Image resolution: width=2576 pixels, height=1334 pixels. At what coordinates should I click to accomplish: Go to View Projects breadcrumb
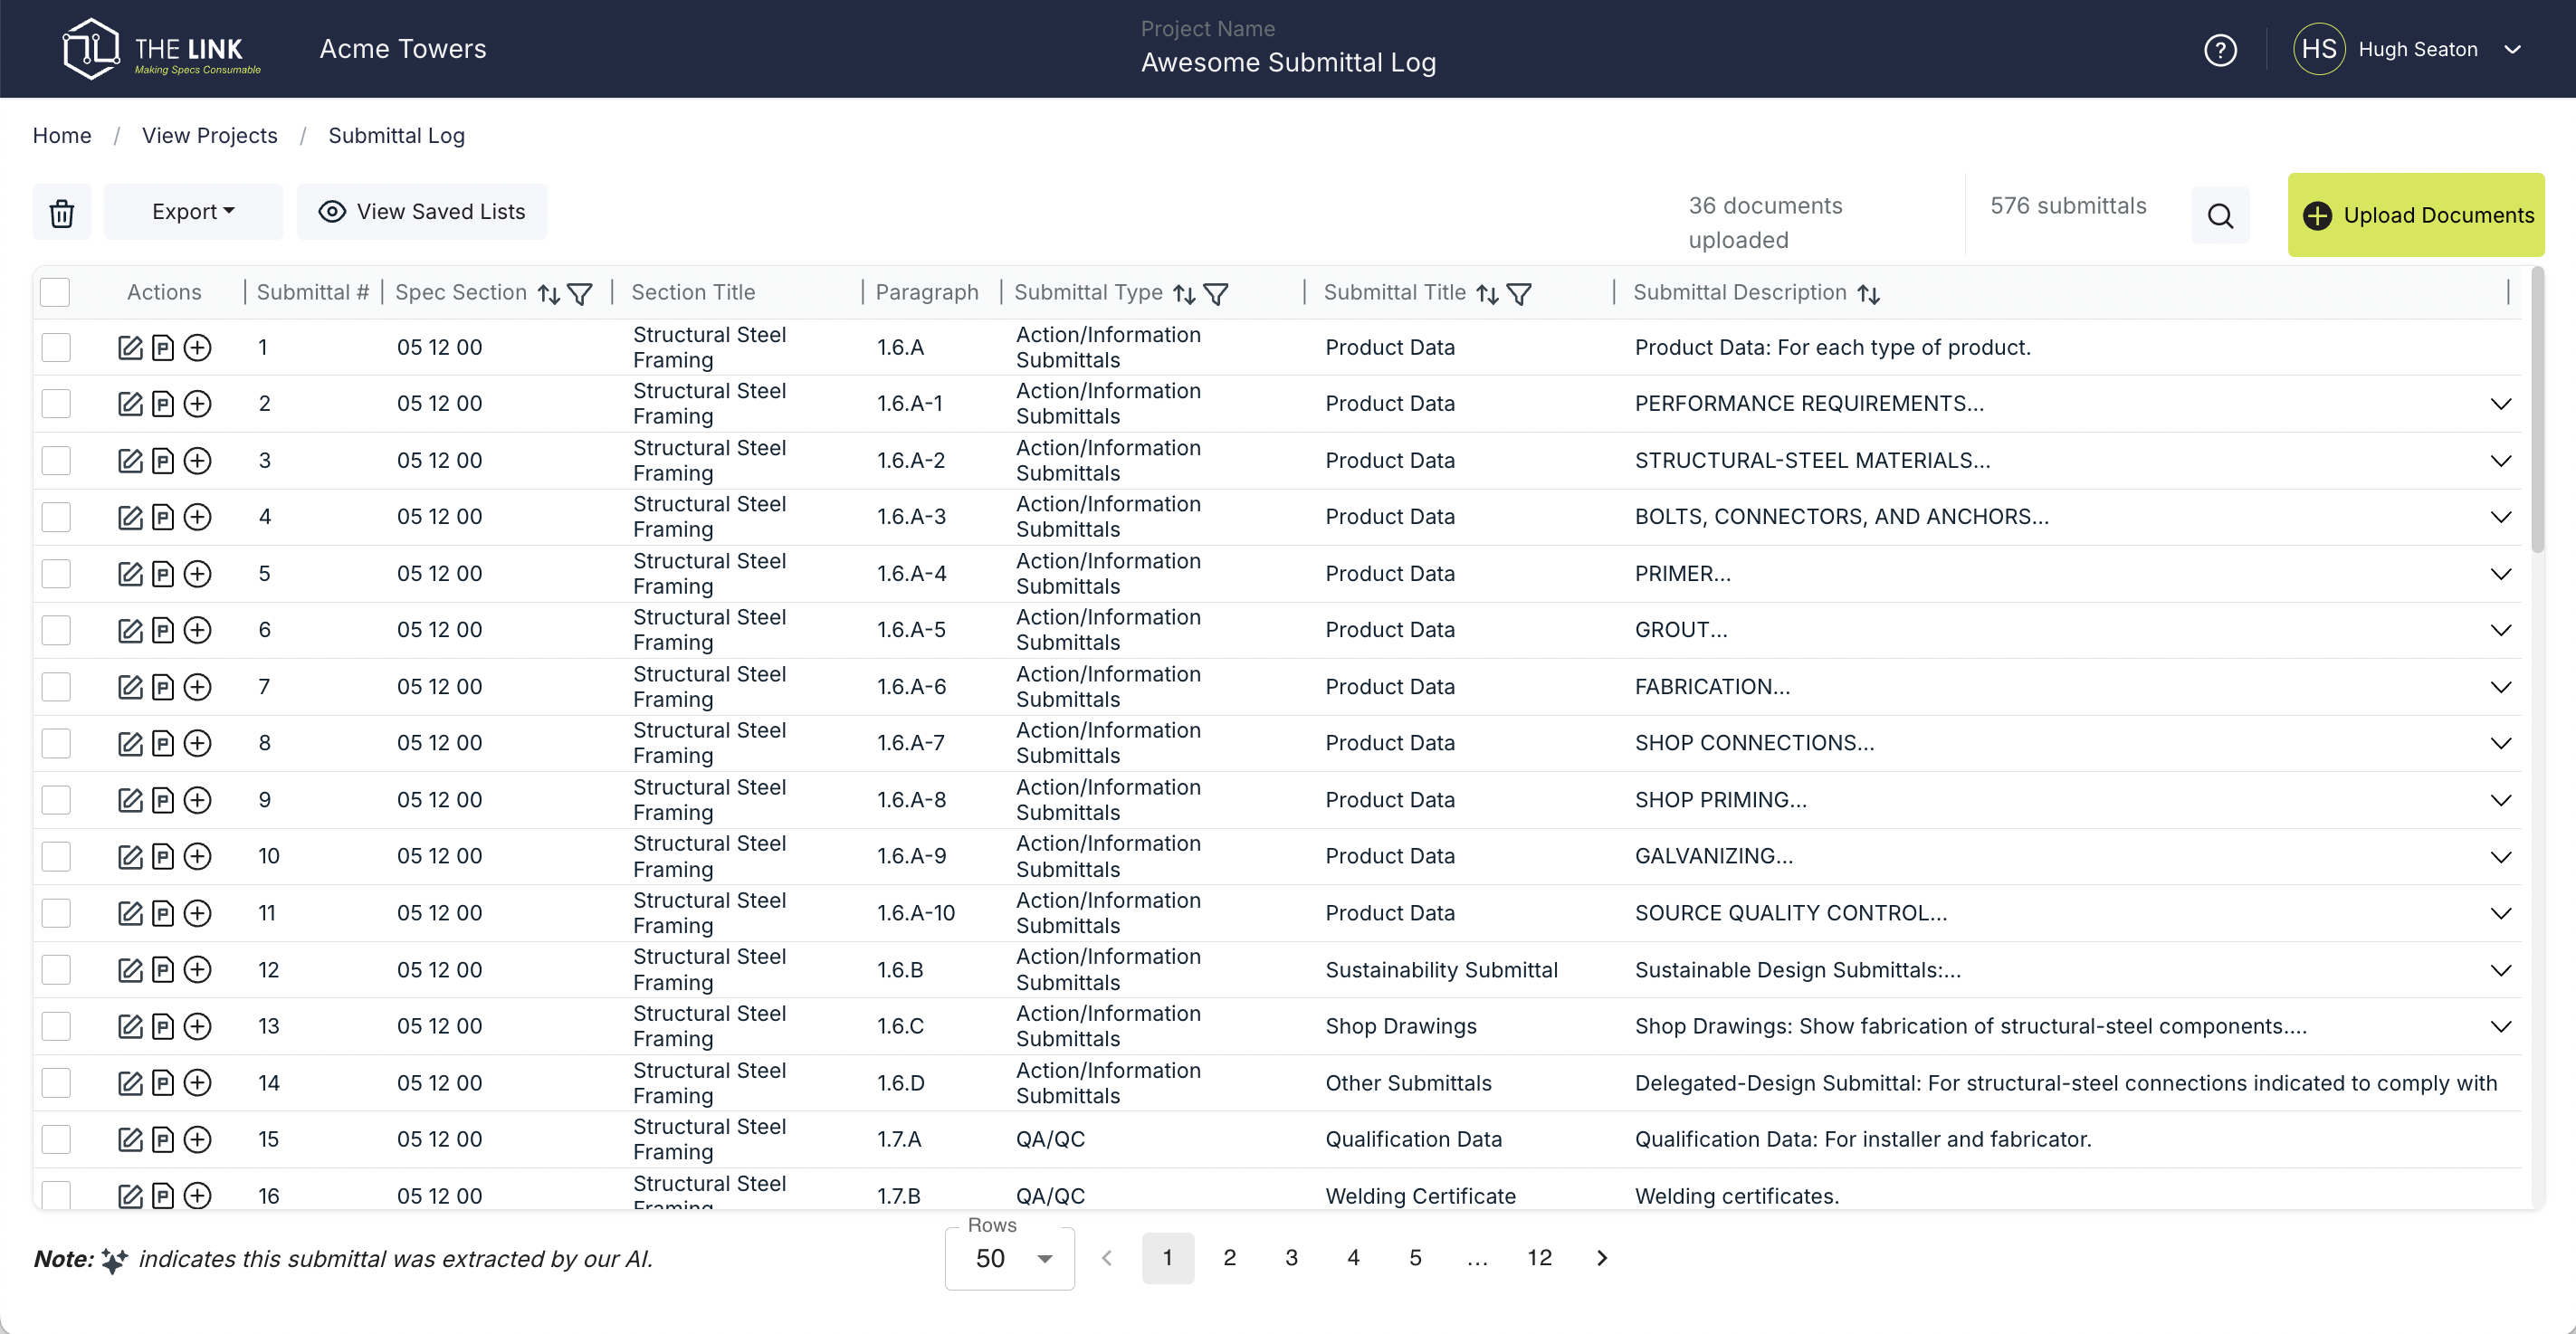209,135
